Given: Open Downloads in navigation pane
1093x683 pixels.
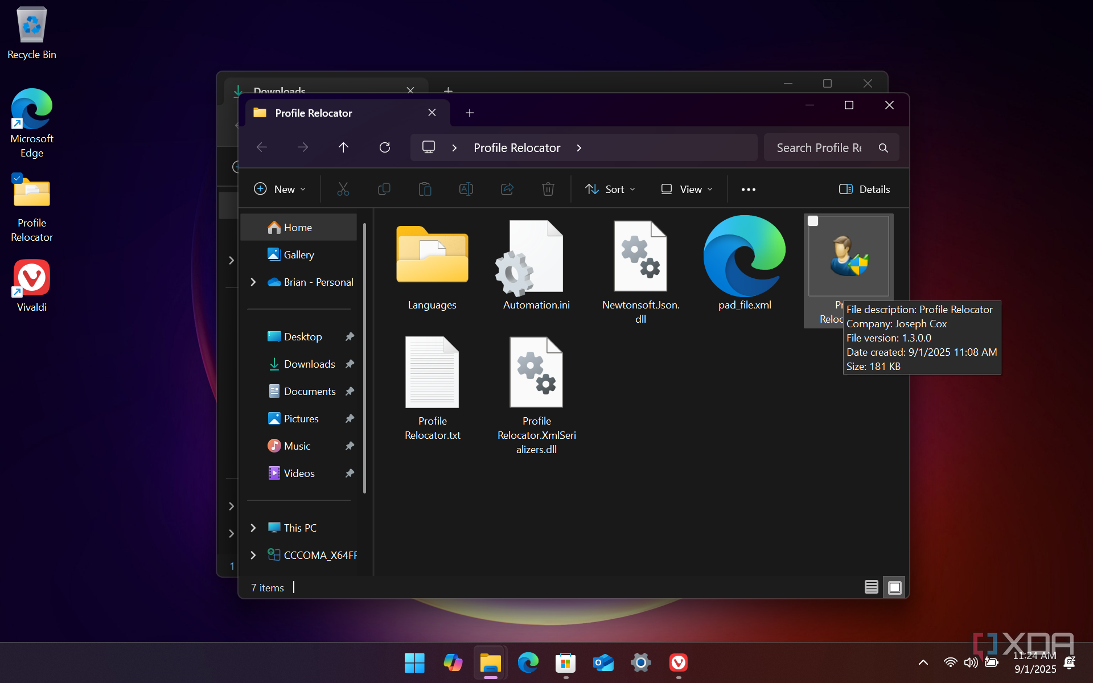Looking at the screenshot, I should [x=299, y=364].
